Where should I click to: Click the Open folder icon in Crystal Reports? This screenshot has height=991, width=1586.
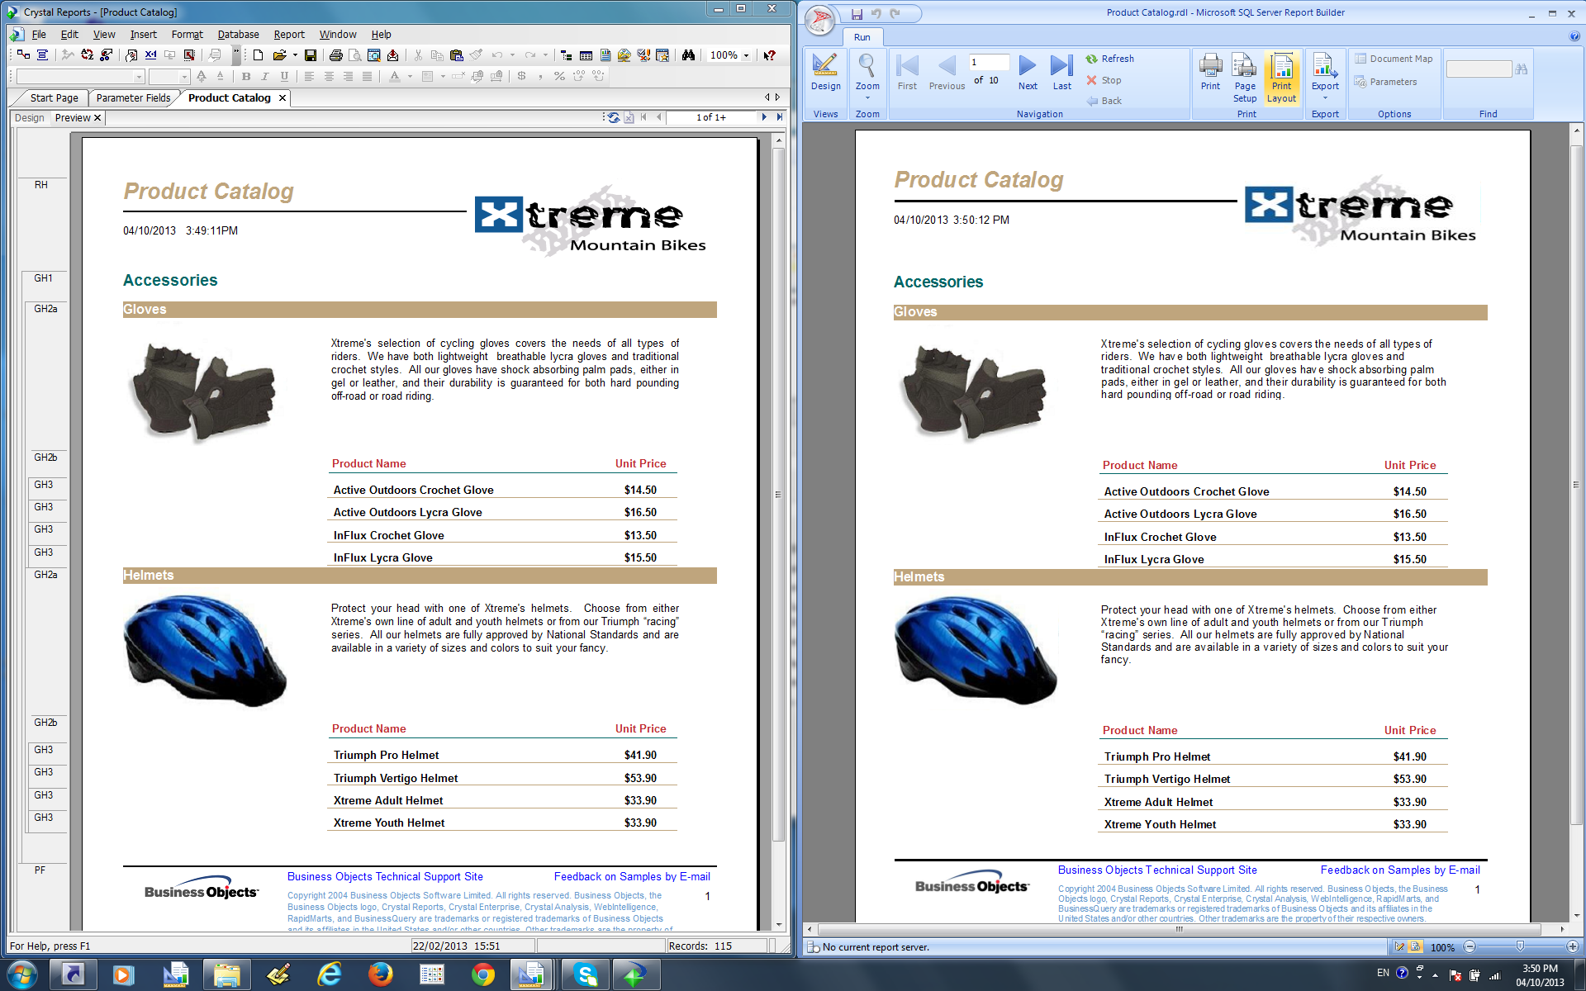coord(279,55)
